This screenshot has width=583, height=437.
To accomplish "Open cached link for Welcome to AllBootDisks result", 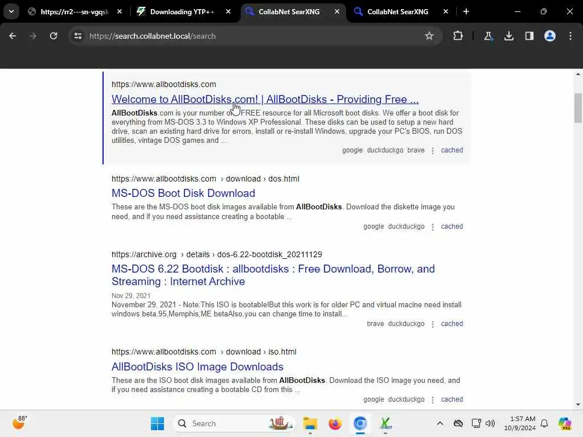I will (451, 150).
